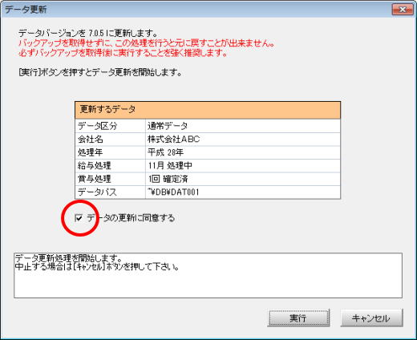Click the データの更新に同意する label text

coord(131,218)
